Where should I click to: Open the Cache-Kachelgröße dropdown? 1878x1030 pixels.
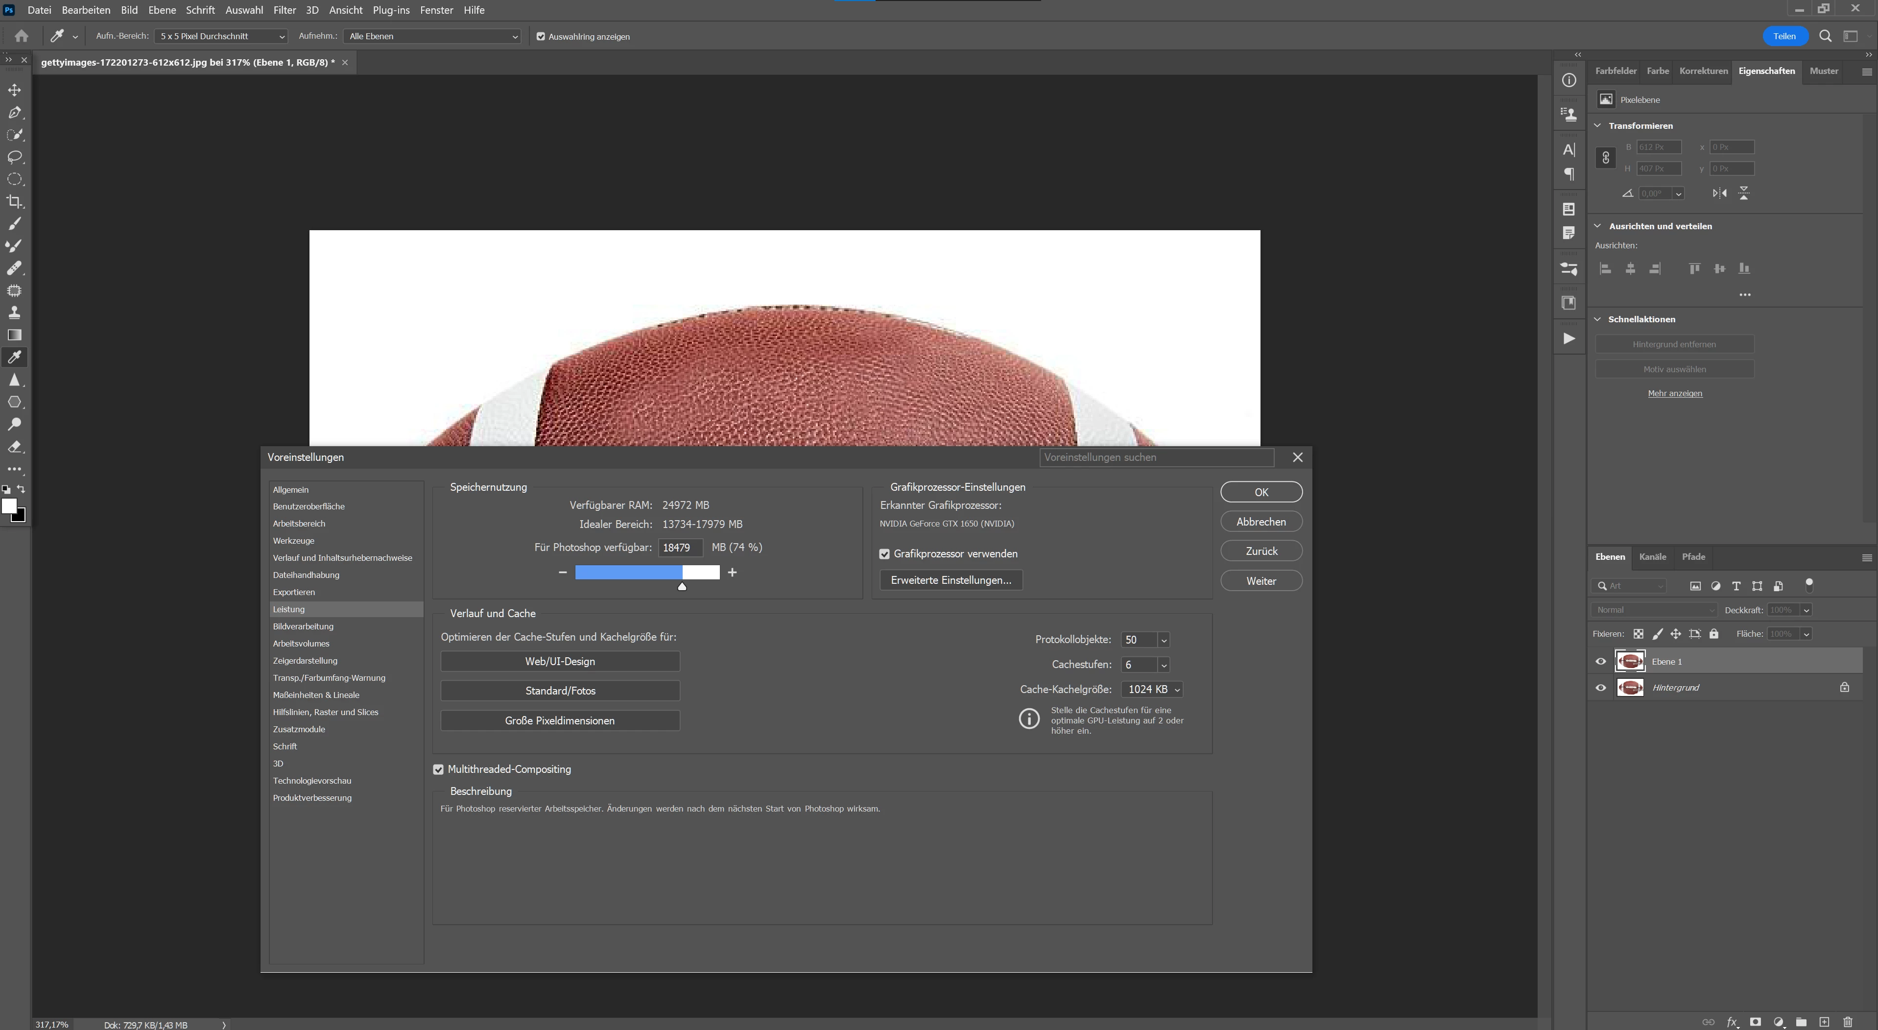tap(1152, 690)
